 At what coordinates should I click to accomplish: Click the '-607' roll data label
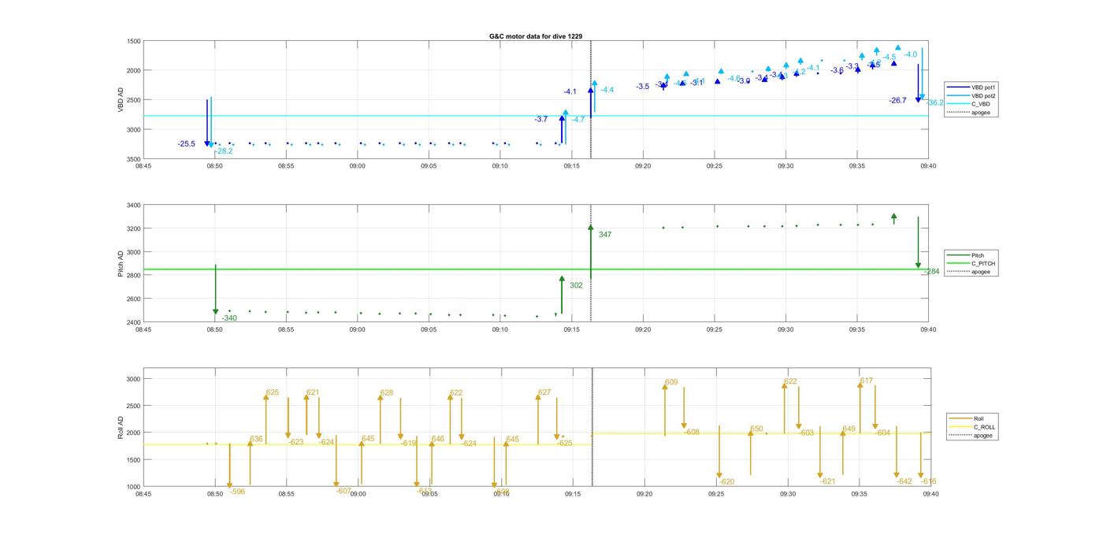pyautogui.click(x=344, y=491)
